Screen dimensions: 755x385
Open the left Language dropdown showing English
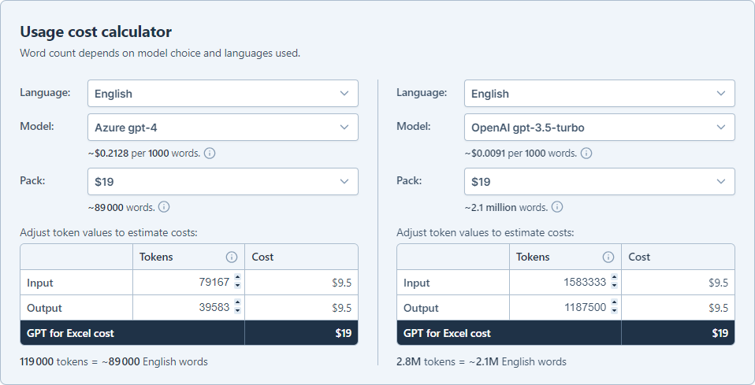coord(223,94)
